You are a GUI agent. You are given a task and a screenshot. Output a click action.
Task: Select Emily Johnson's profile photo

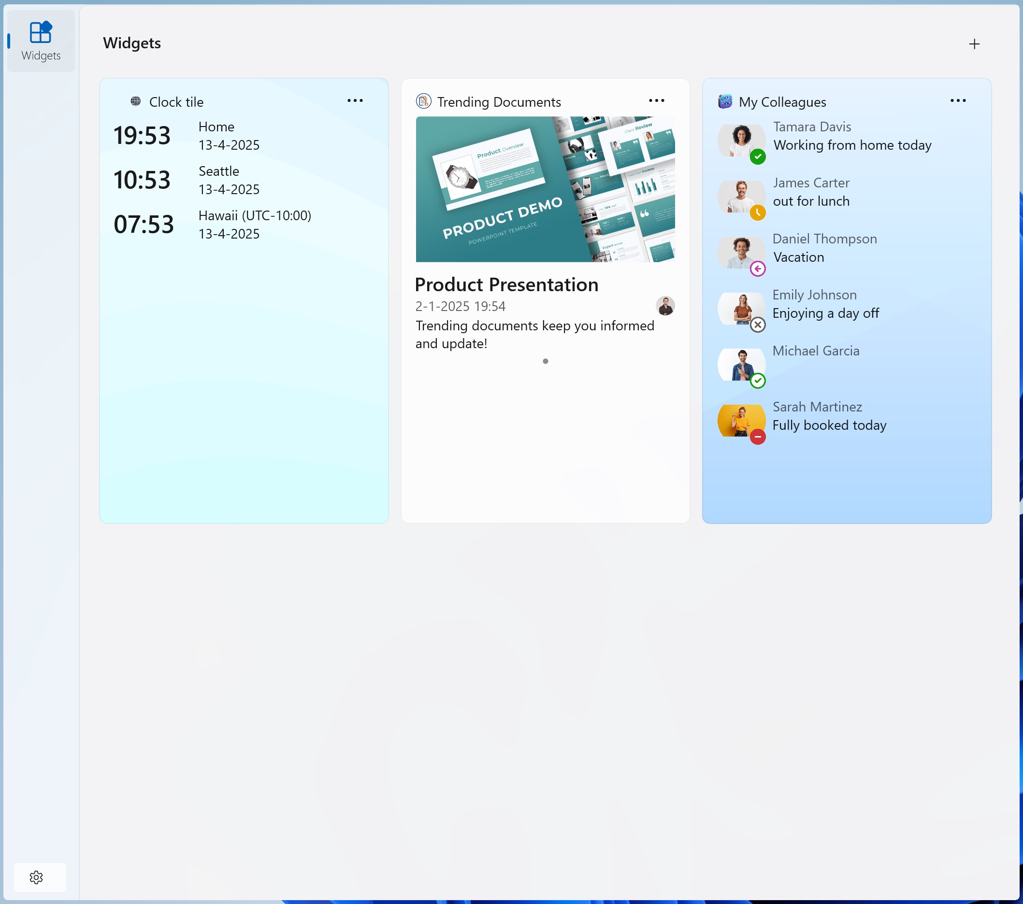click(x=741, y=309)
